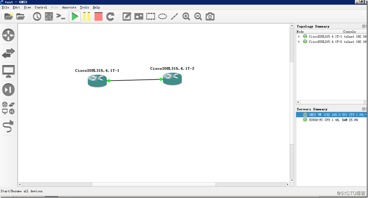Screen dimensions: 368x198
Task: Click the Node column header
Action: (319, 32)
